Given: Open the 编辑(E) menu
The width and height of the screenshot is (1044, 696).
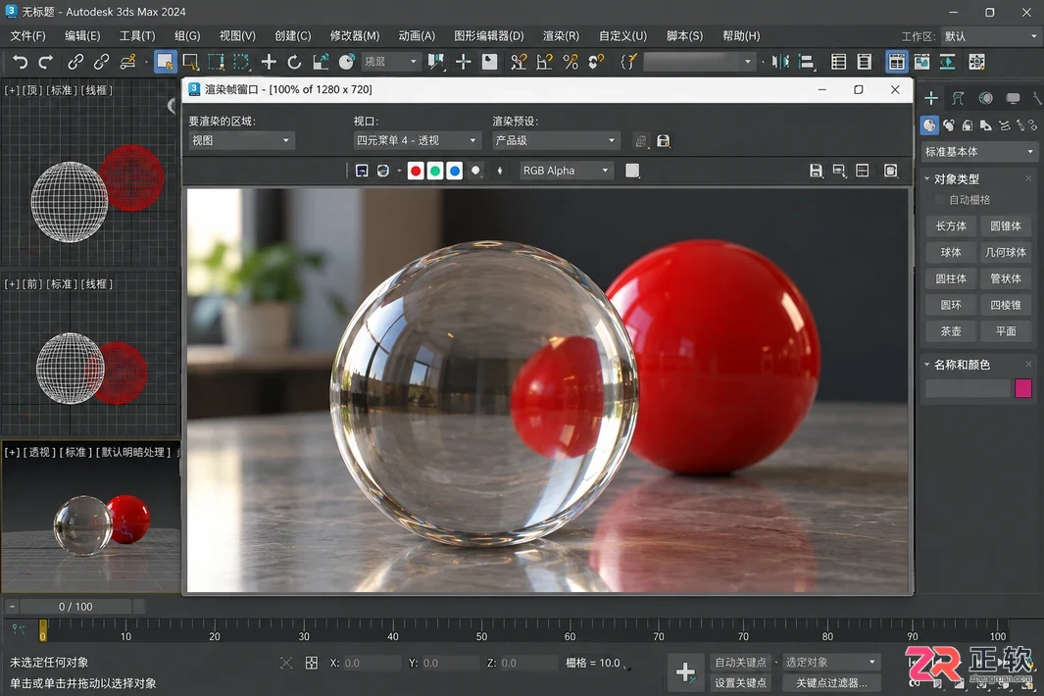Looking at the screenshot, I should 82,36.
